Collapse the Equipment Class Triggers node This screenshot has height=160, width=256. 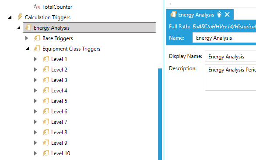(28, 49)
